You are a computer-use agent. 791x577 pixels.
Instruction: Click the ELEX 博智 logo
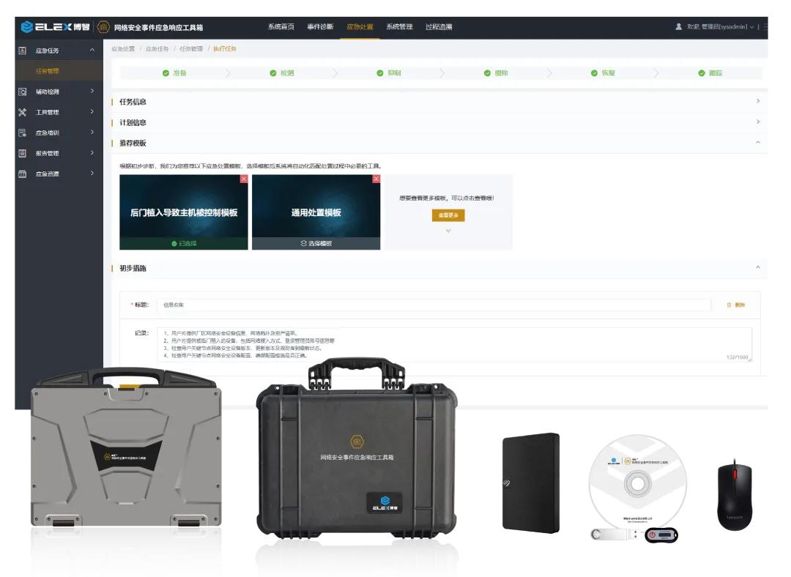55,27
